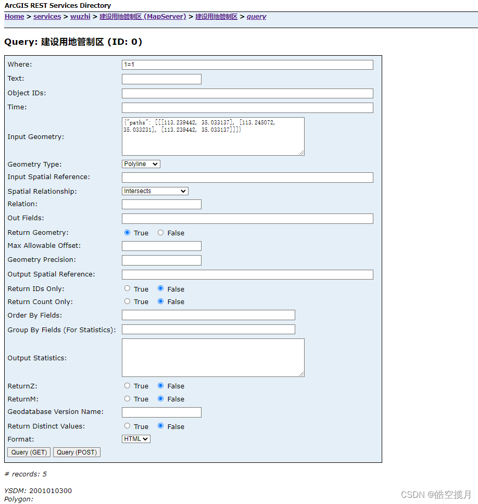The height and width of the screenshot is (504, 478).
Task: Click the Relation input field
Action: (x=161, y=205)
